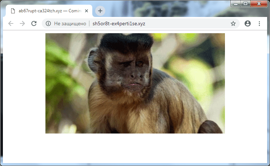
Task: Close the browser window with red X
Action: 259,4
